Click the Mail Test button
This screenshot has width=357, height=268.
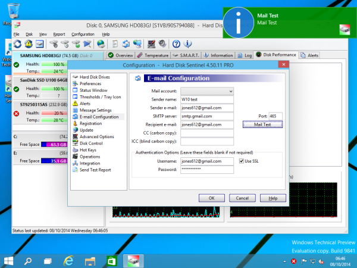pos(262,124)
